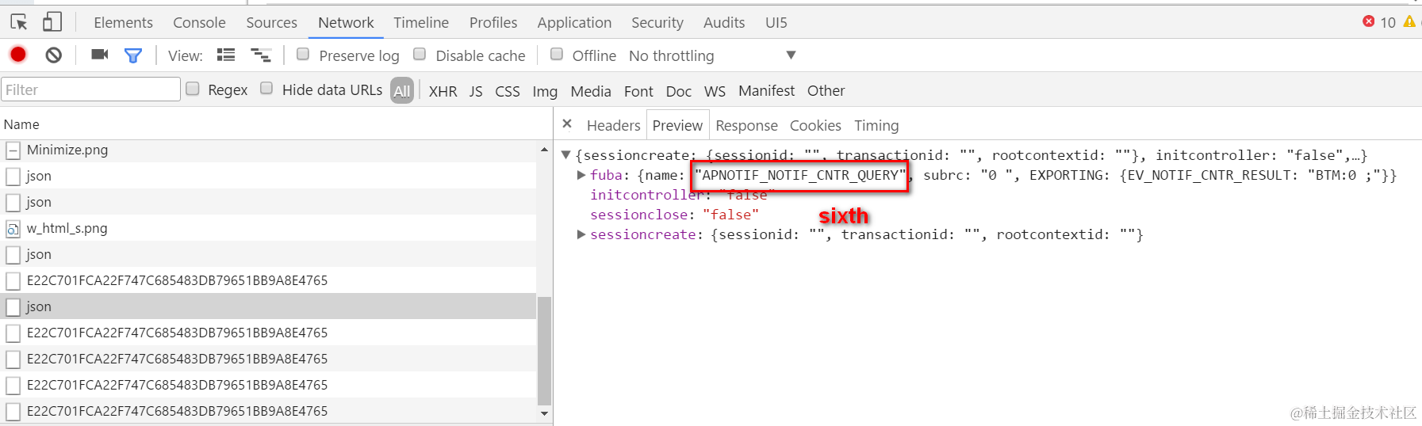This screenshot has height=426, width=1422.
Task: Select the Network tab
Action: click(346, 23)
